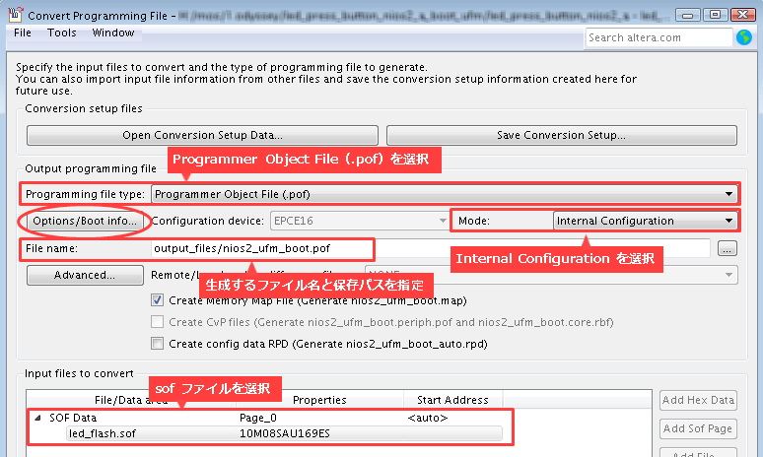The height and width of the screenshot is (457, 763).
Task: Toggle Create config data RPD checkbox
Action: pyautogui.click(x=157, y=344)
